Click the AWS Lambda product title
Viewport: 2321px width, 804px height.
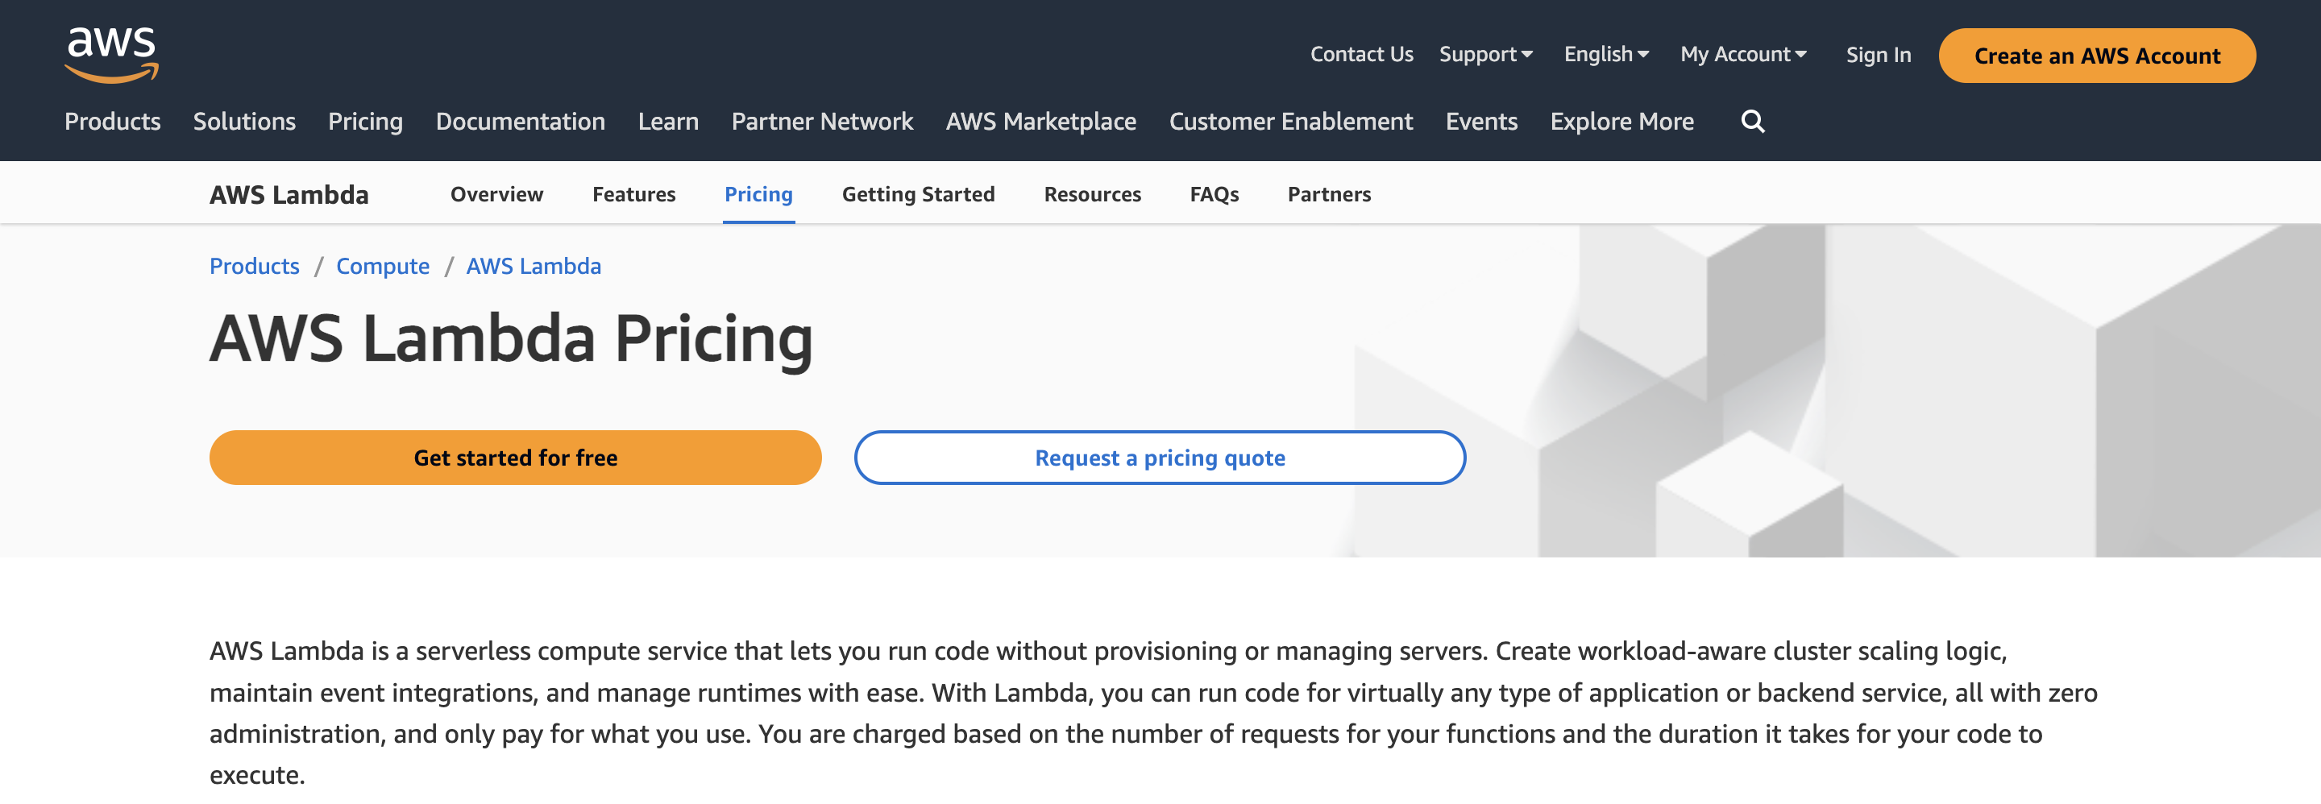click(289, 194)
